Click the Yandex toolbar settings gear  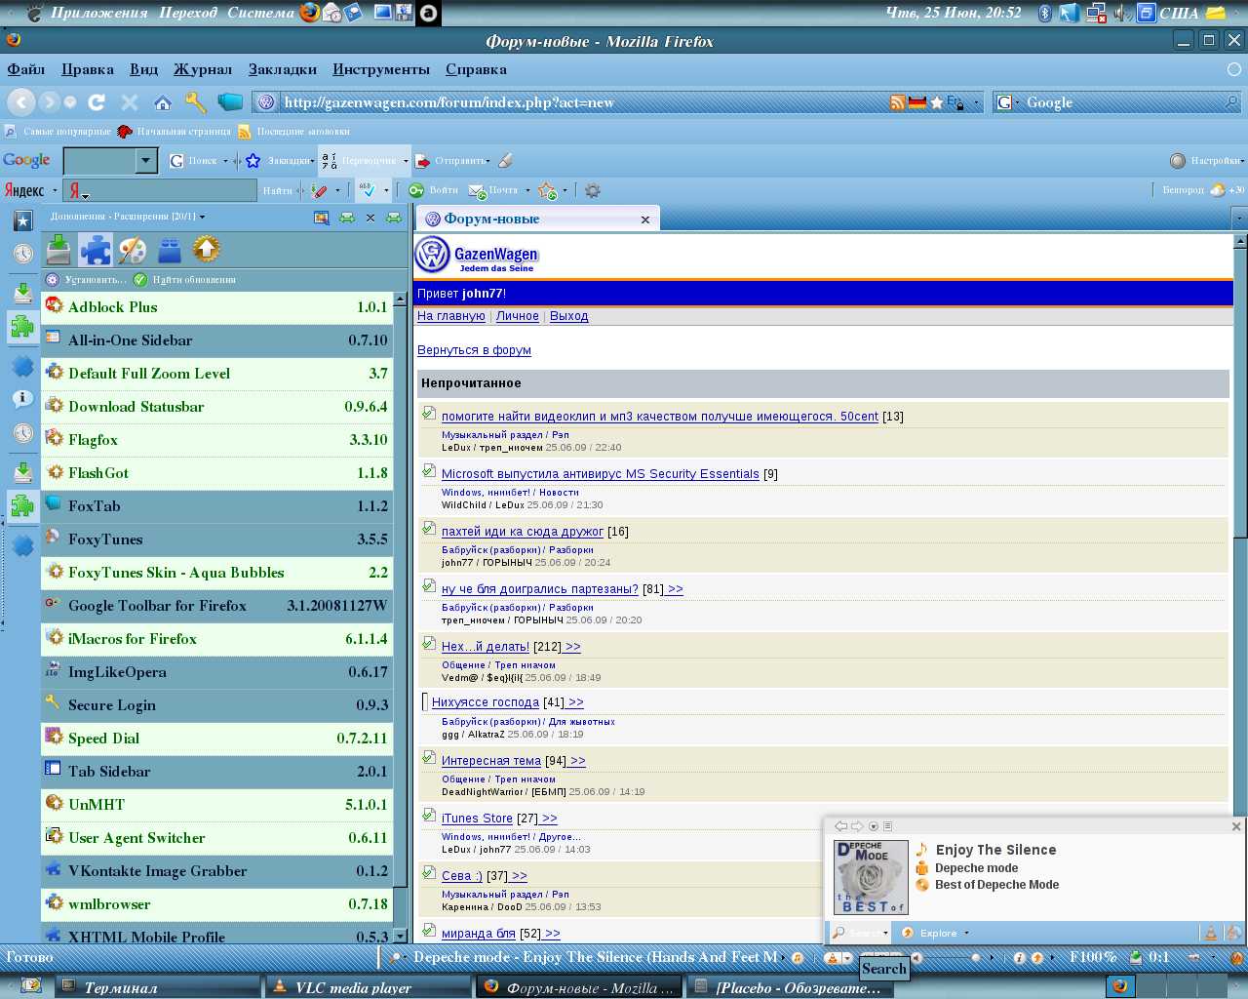592,190
